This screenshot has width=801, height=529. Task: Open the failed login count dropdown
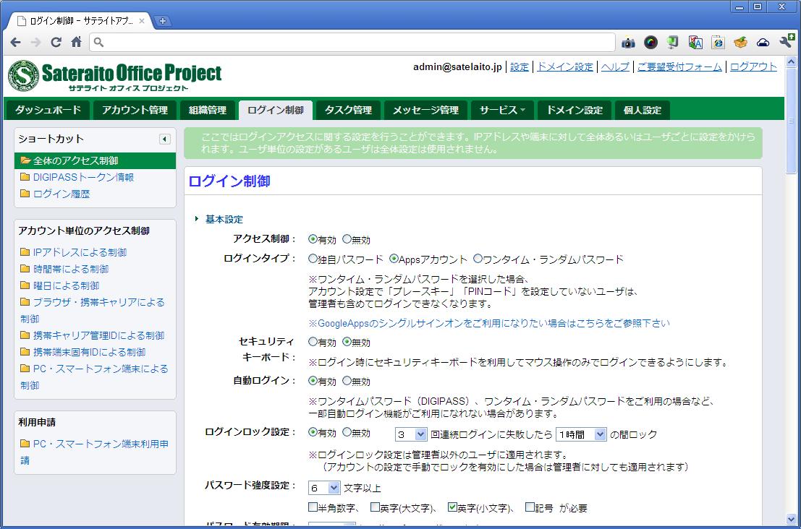(x=411, y=434)
